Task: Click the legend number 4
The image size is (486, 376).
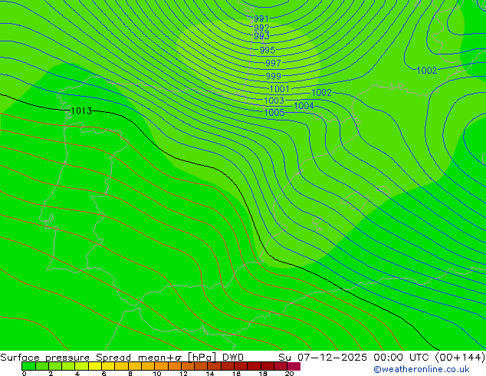Action: 77,374
